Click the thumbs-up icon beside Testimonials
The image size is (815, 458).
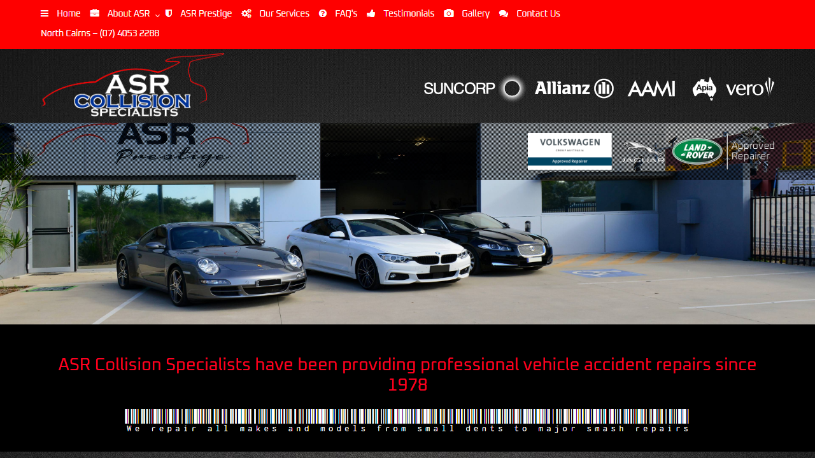coord(371,13)
